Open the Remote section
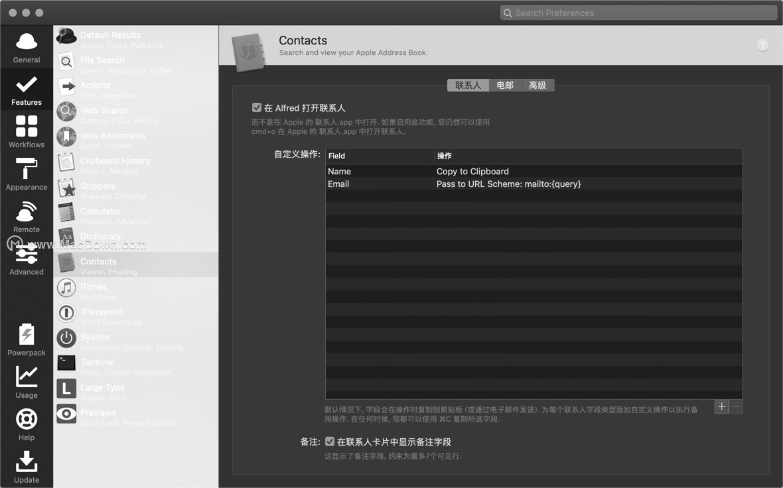 (27, 217)
